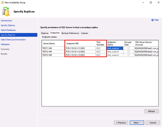Click endpoint URL TCP://10.10.1.12:5022

[80, 52]
